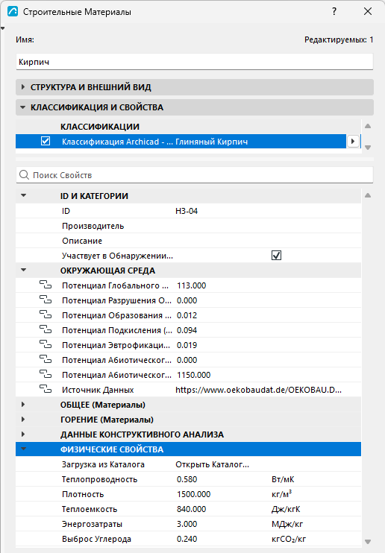Click the Кирпич name input field
The image size is (385, 553).
(x=194, y=62)
